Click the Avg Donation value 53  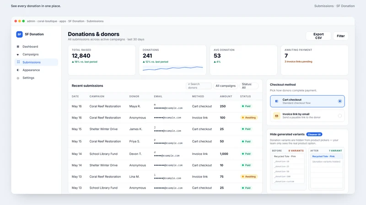[217, 56]
